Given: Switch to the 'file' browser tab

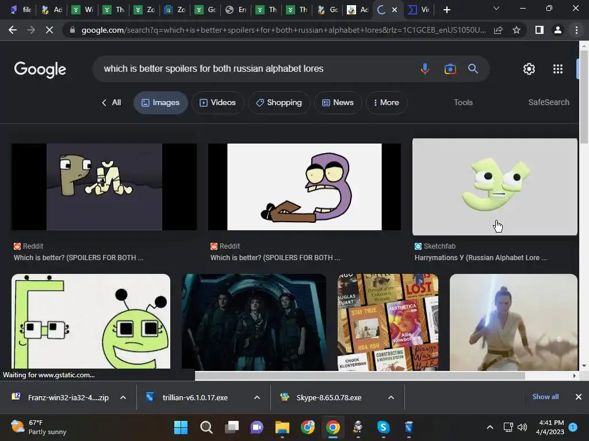Looking at the screenshot, I should (x=21, y=10).
